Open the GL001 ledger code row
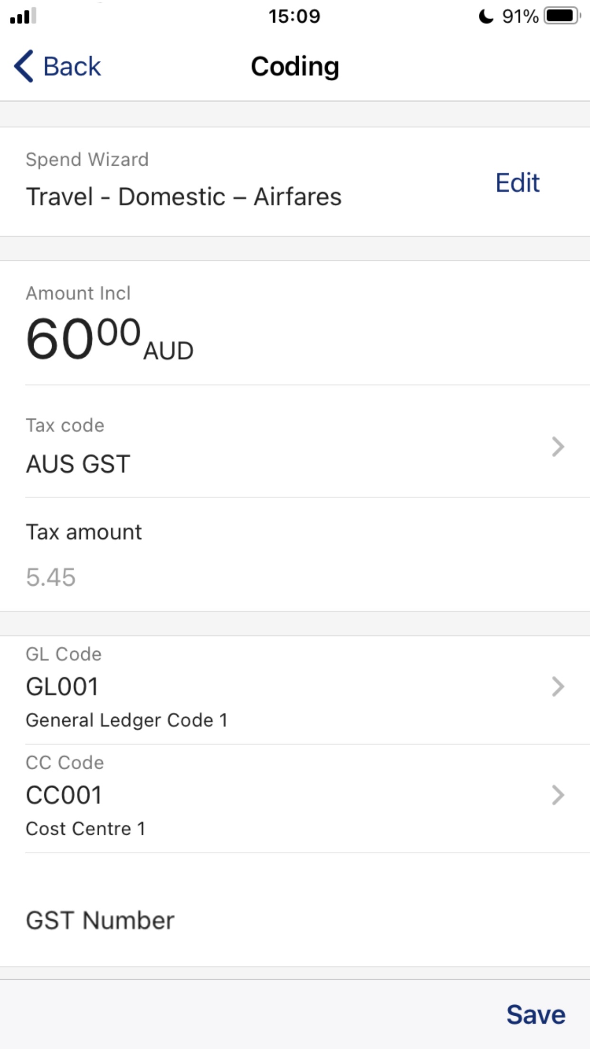 295,690
